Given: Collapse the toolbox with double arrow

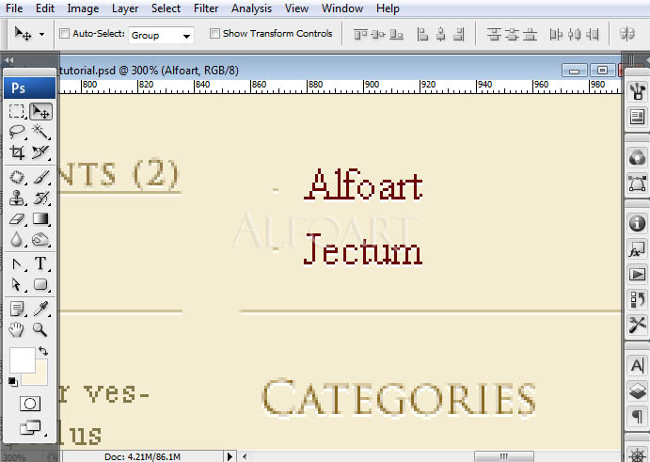Looking at the screenshot, I should (9, 60).
